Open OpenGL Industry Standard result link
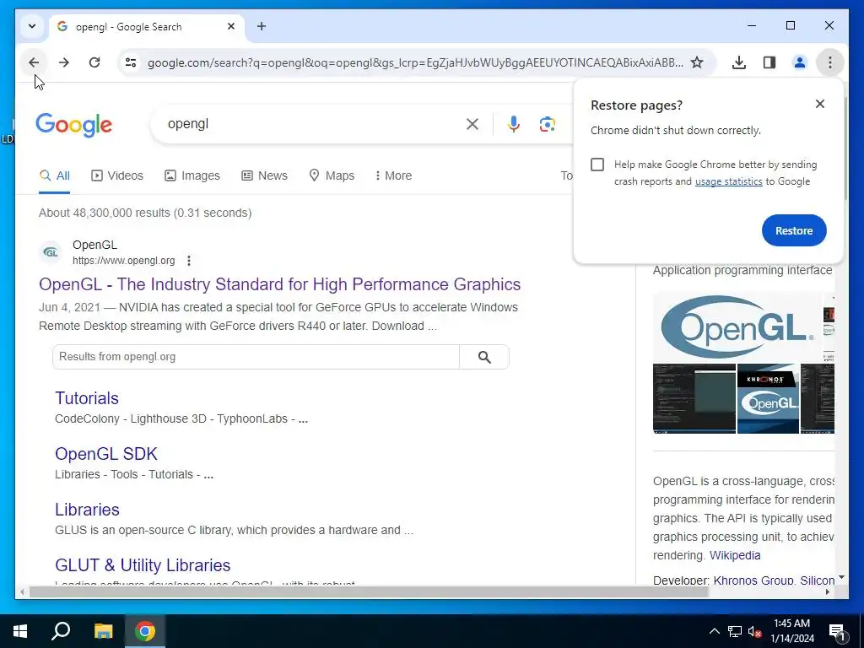This screenshot has height=648, width=864. [279, 284]
